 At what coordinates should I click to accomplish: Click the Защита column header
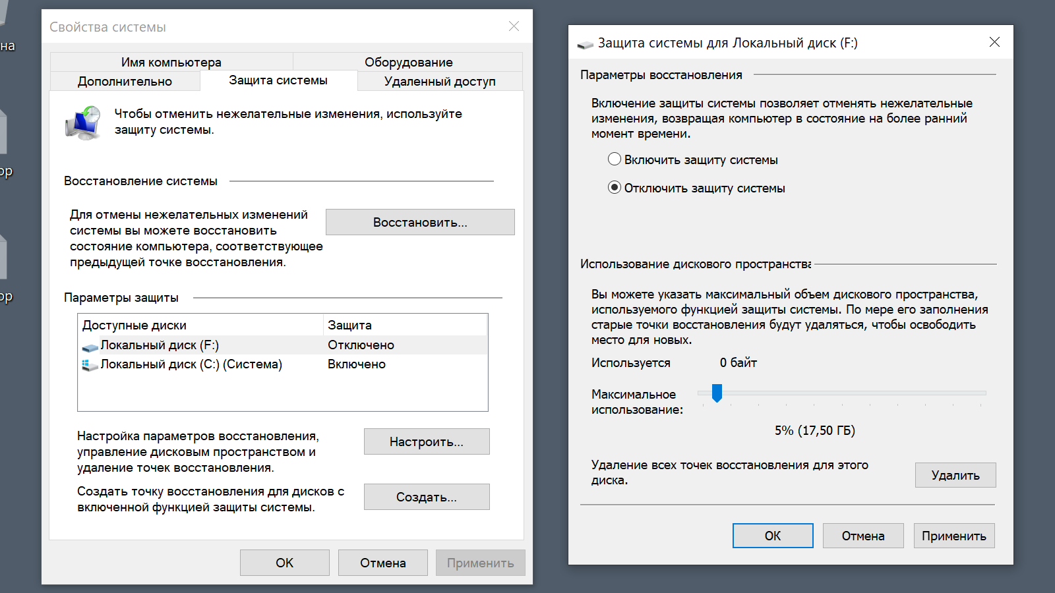[406, 325]
